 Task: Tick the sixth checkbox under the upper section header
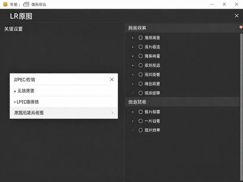pos(140,84)
